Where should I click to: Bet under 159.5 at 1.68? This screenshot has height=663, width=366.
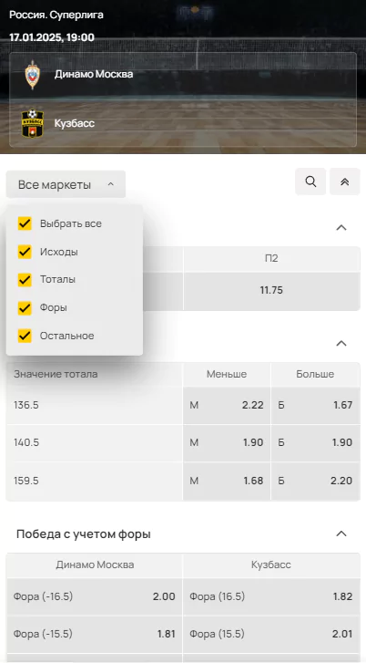coord(227,481)
